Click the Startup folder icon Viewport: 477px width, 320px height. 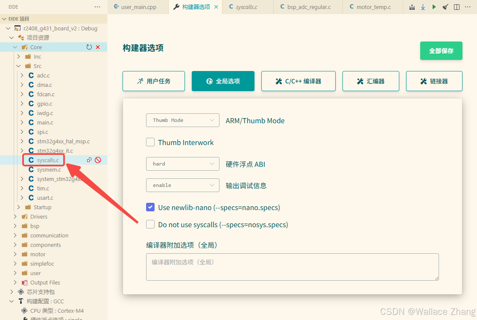[28, 207]
